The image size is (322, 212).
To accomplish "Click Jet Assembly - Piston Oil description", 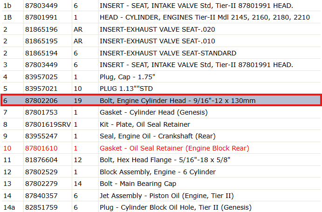I will pos(167,196).
